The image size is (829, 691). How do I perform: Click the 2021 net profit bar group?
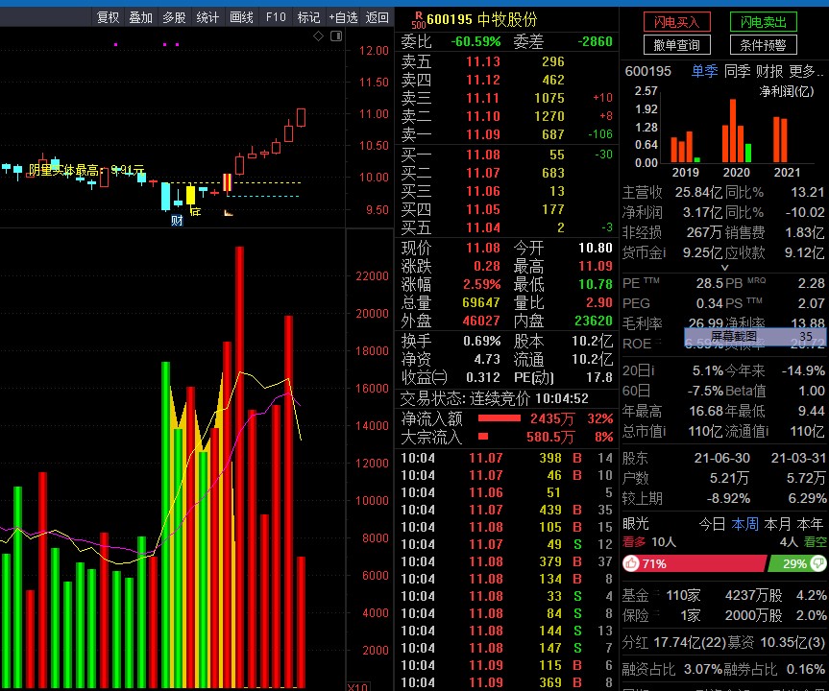tap(780, 139)
